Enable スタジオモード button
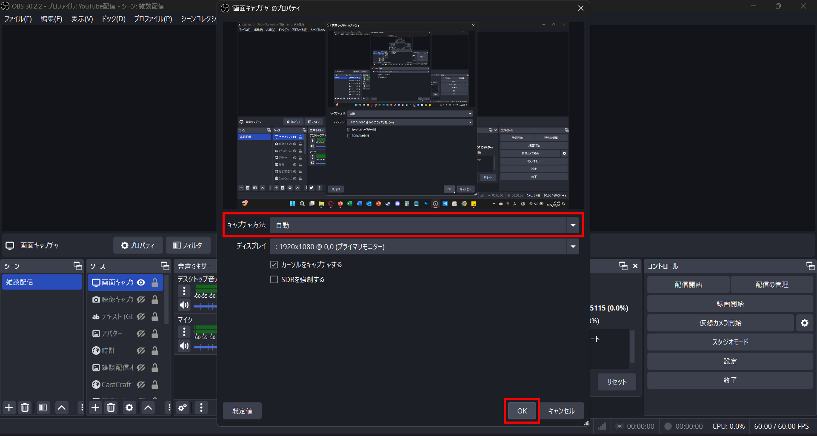Image resolution: width=817 pixels, height=436 pixels. (730, 342)
